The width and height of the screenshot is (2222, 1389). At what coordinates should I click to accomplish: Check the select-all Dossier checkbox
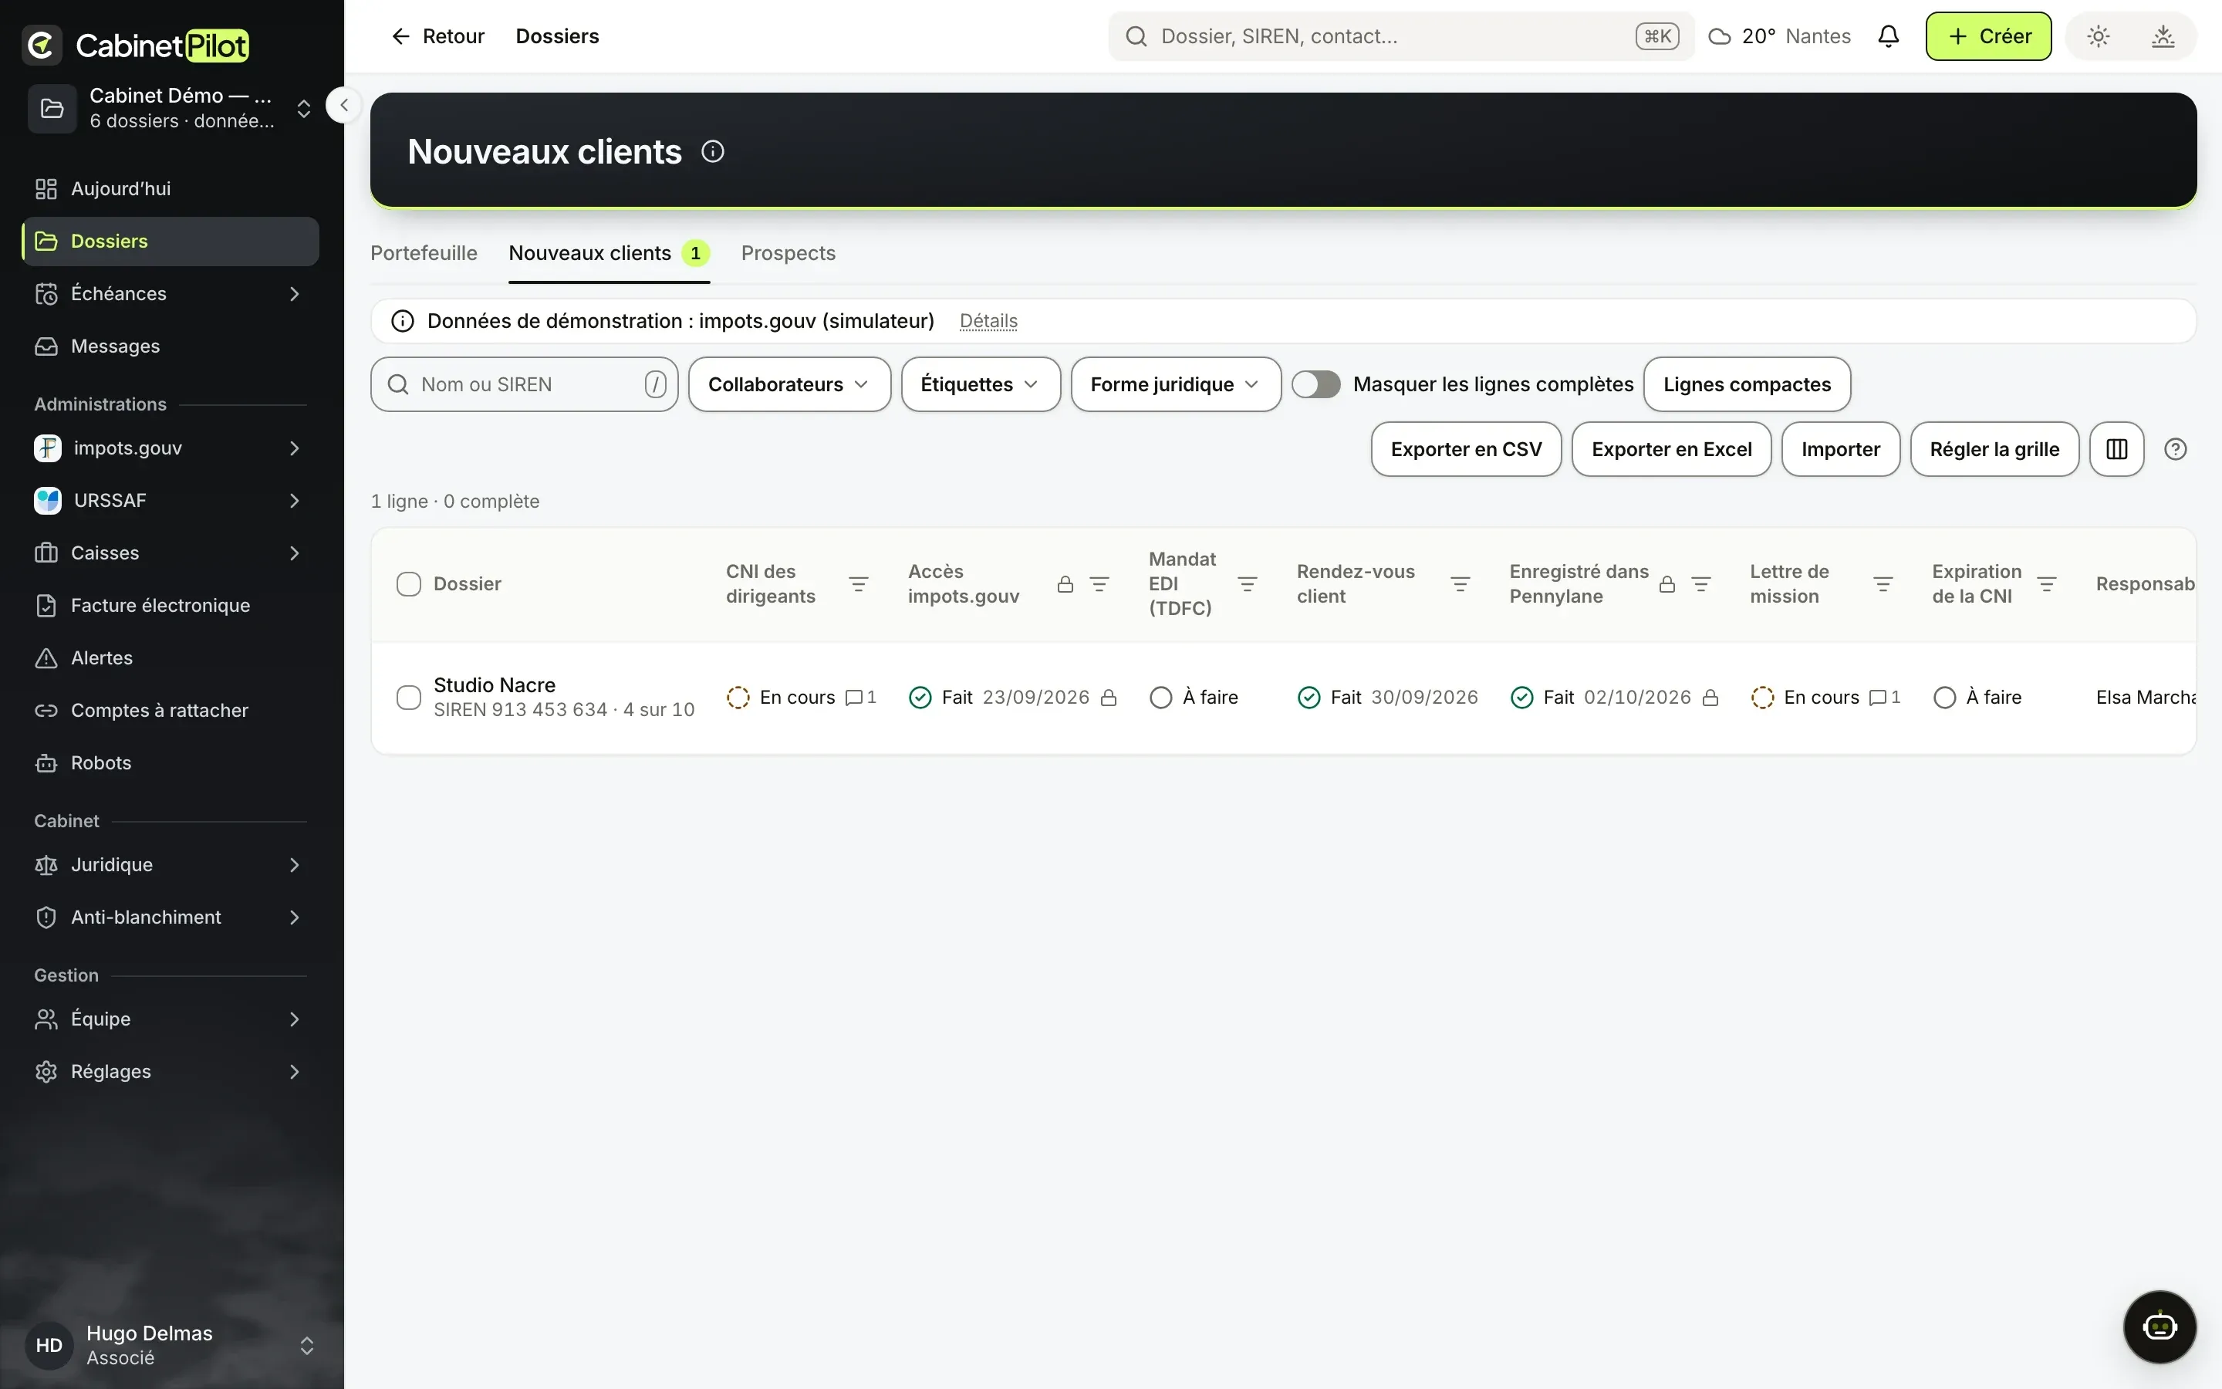point(409,584)
